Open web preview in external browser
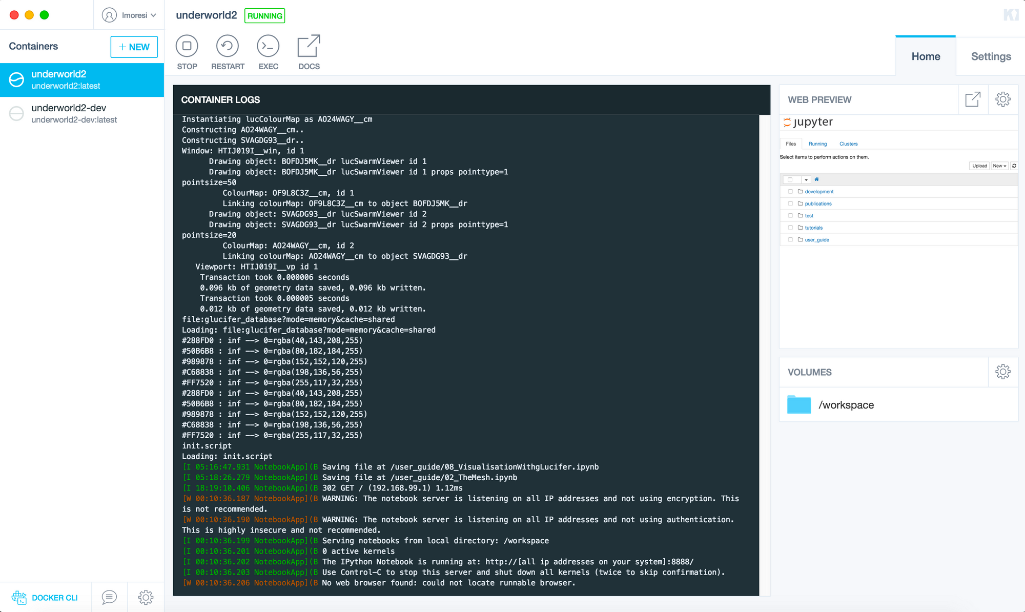The width and height of the screenshot is (1025, 612). tap(973, 99)
